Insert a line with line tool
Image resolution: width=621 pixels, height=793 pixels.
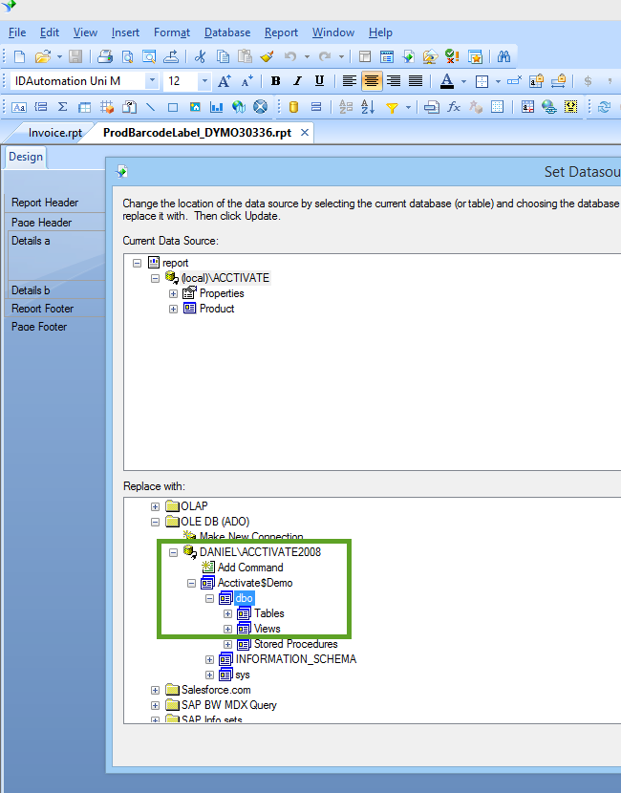coord(151,107)
